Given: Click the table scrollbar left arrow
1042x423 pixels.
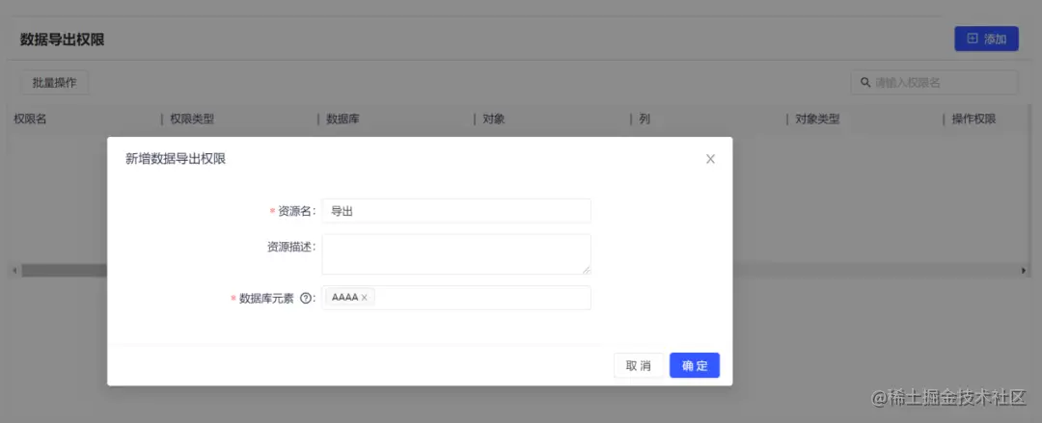Looking at the screenshot, I should point(14,270).
